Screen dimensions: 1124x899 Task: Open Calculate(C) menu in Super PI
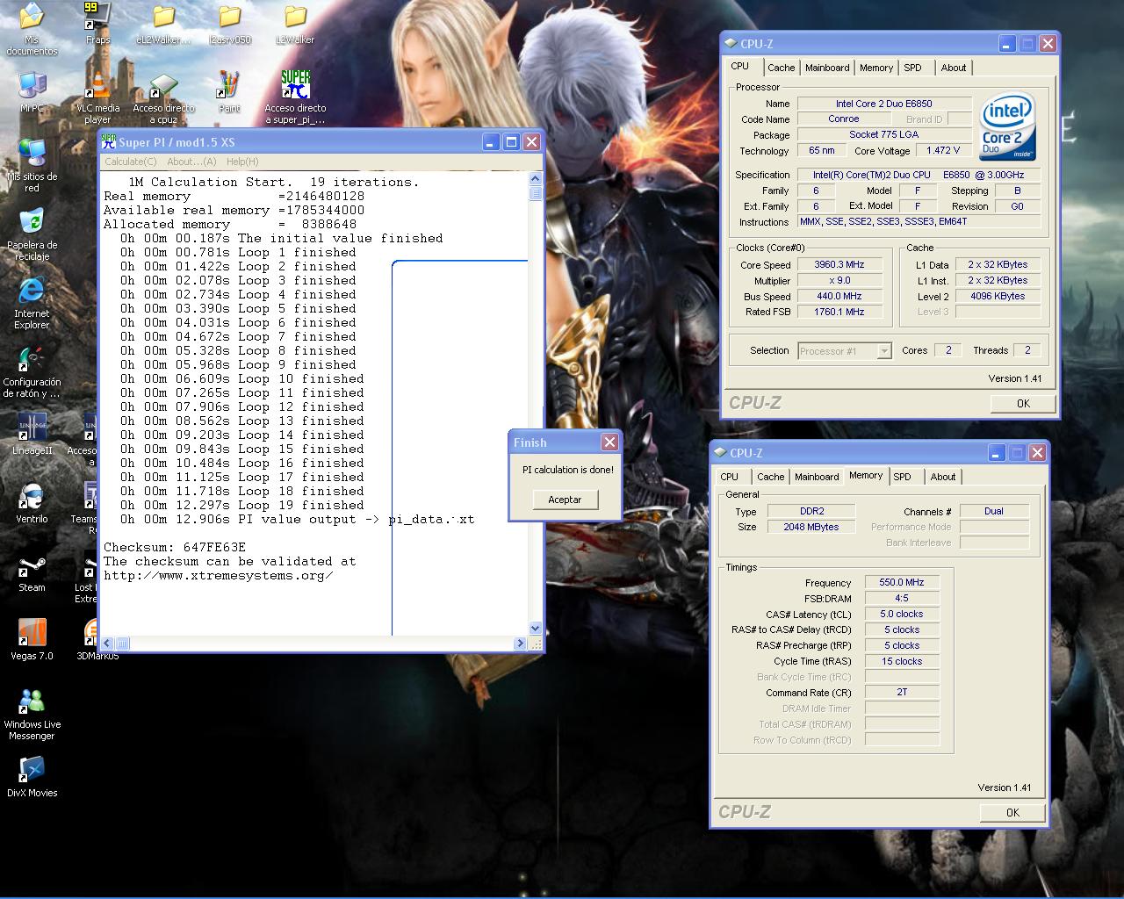click(130, 162)
